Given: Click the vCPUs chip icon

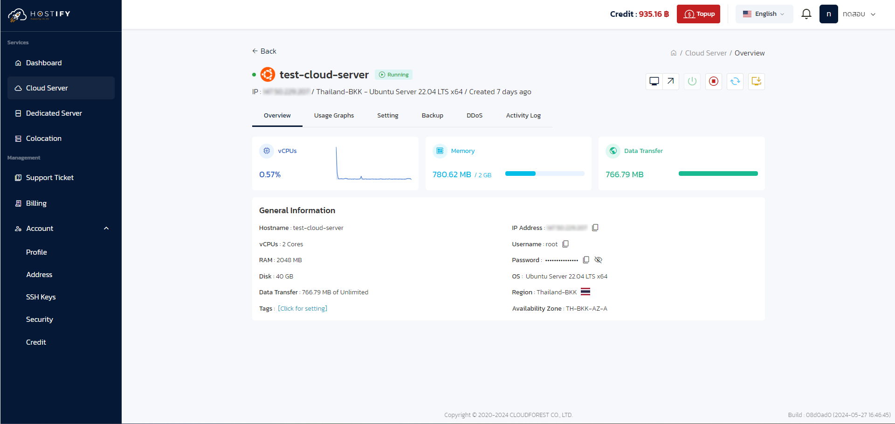Looking at the screenshot, I should point(267,151).
